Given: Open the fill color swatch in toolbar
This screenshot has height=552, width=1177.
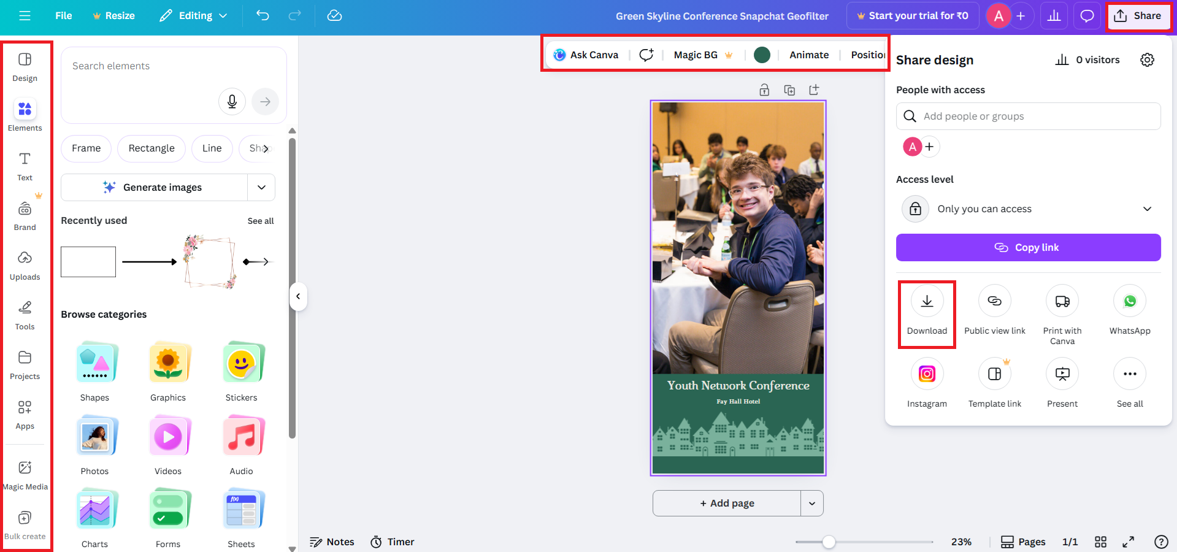Looking at the screenshot, I should 762,55.
